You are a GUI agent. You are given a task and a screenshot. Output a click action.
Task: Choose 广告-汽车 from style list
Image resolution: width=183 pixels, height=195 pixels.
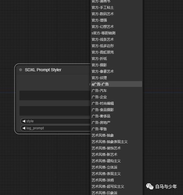pyautogui.click(x=117, y=91)
